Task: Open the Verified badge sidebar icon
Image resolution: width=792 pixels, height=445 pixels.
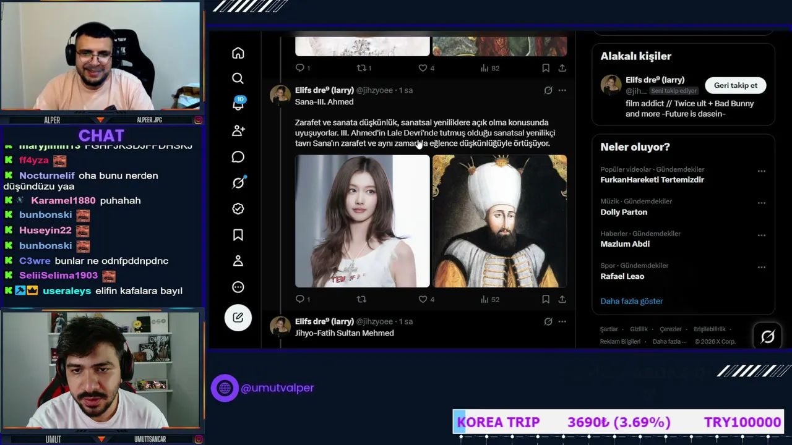Action: tap(238, 209)
